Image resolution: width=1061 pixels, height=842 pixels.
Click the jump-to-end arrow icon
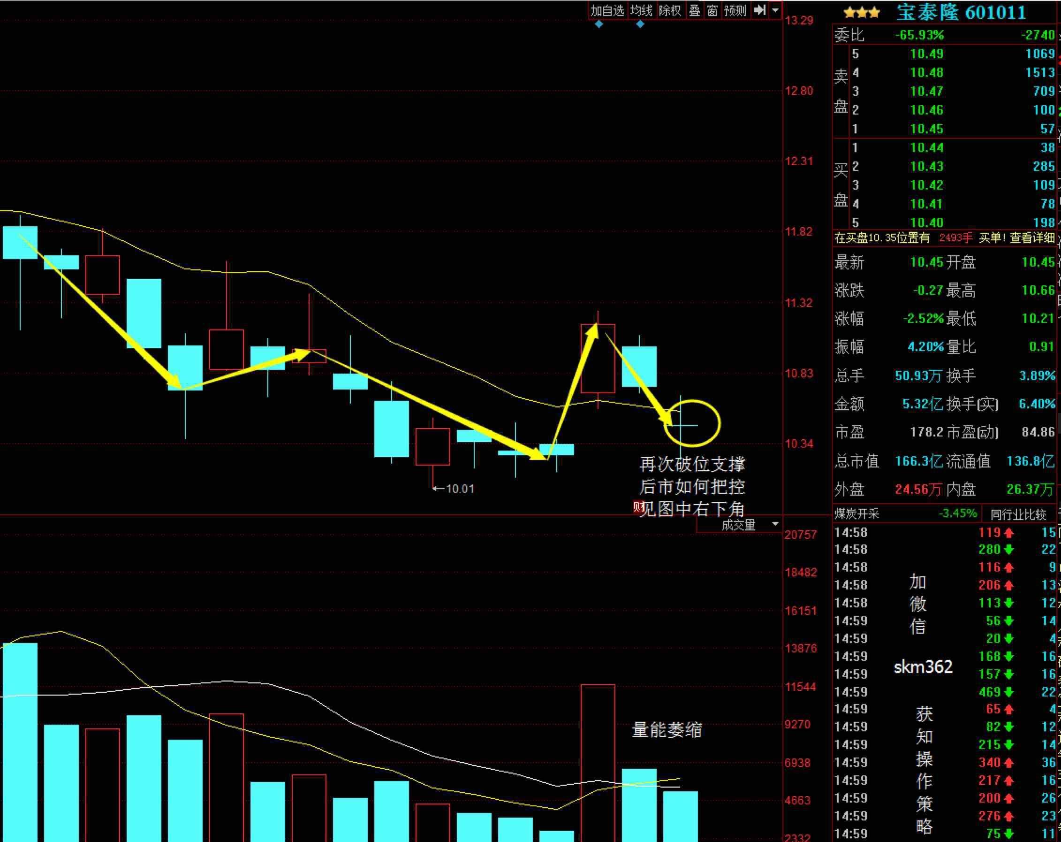[760, 10]
